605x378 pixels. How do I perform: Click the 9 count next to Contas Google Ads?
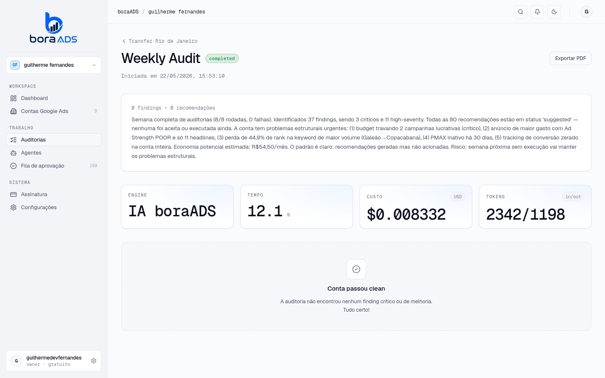point(96,111)
